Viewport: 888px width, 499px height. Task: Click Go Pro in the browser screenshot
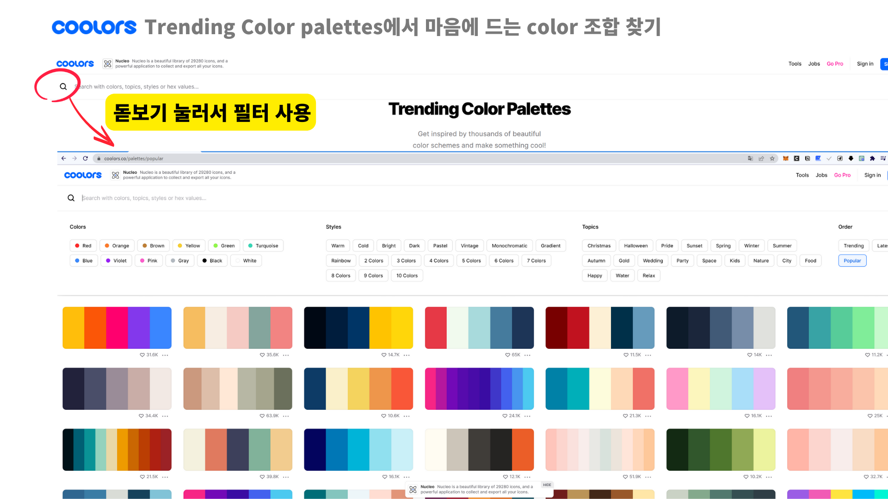pos(842,175)
